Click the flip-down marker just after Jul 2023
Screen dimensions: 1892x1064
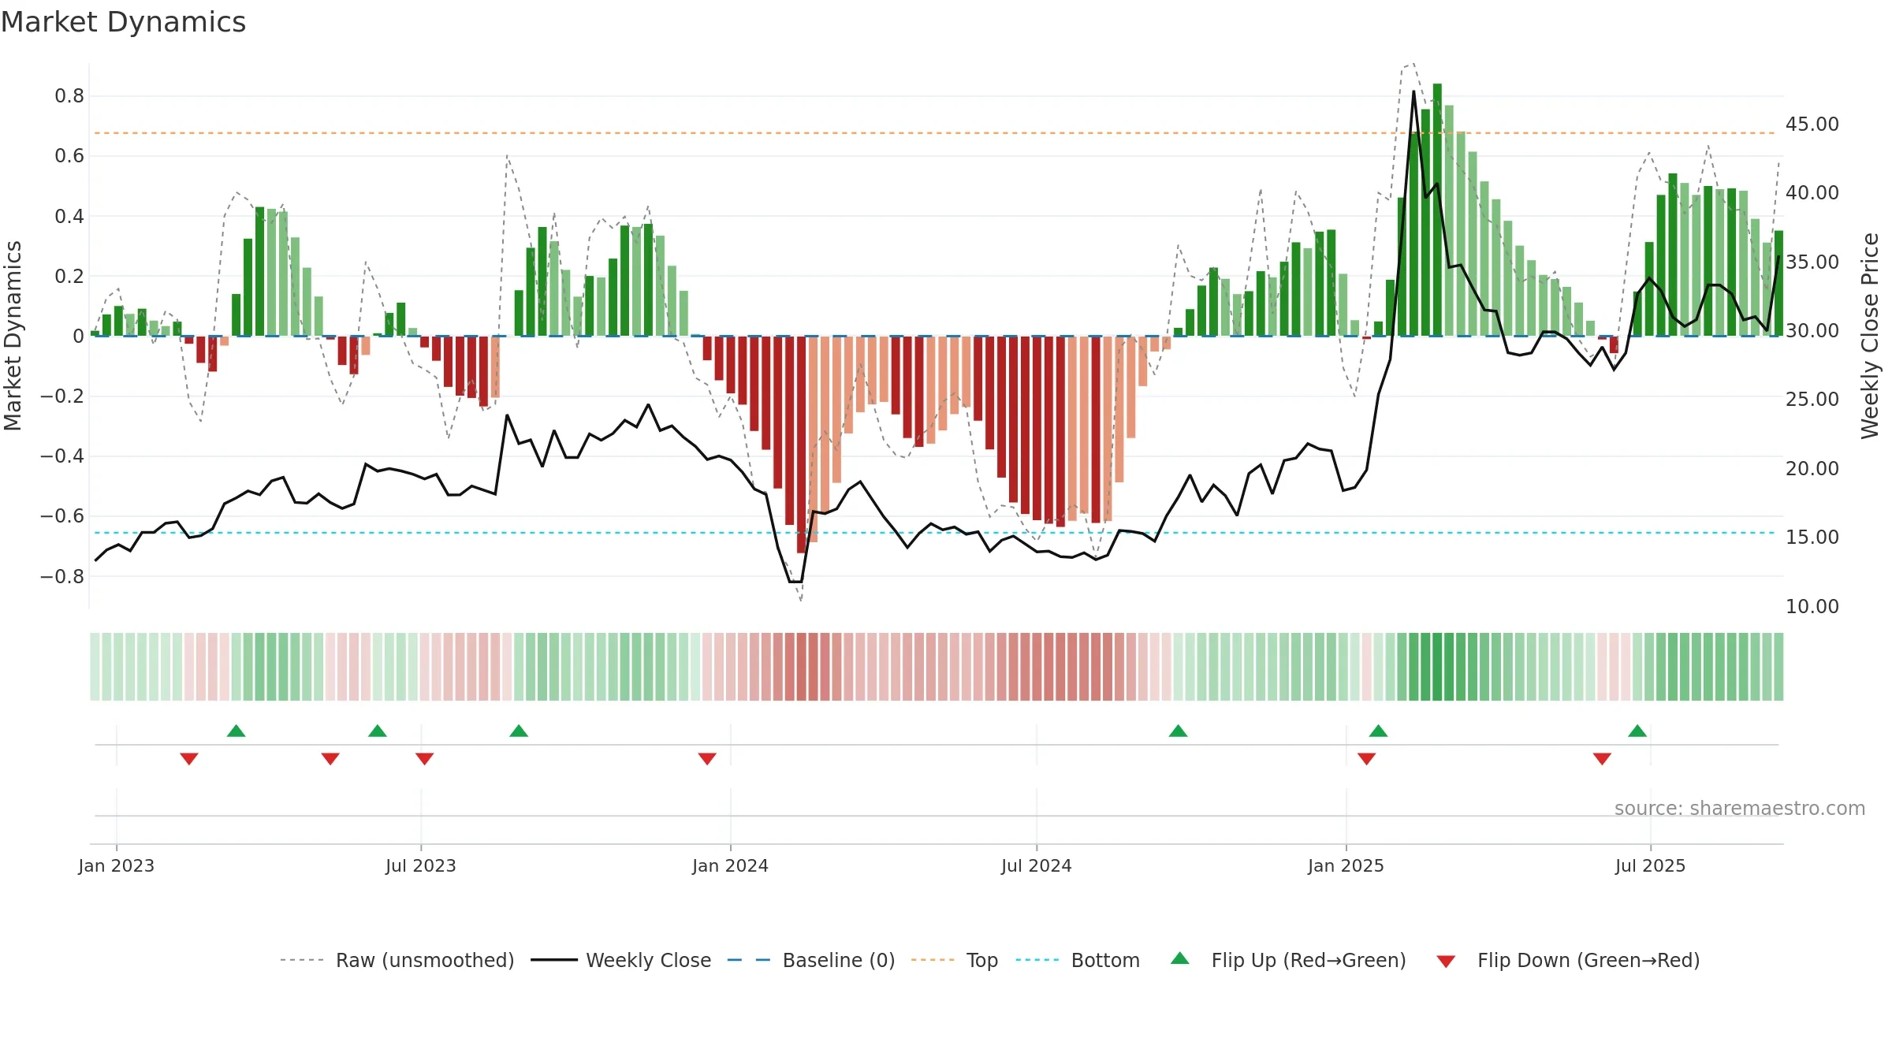[424, 758]
